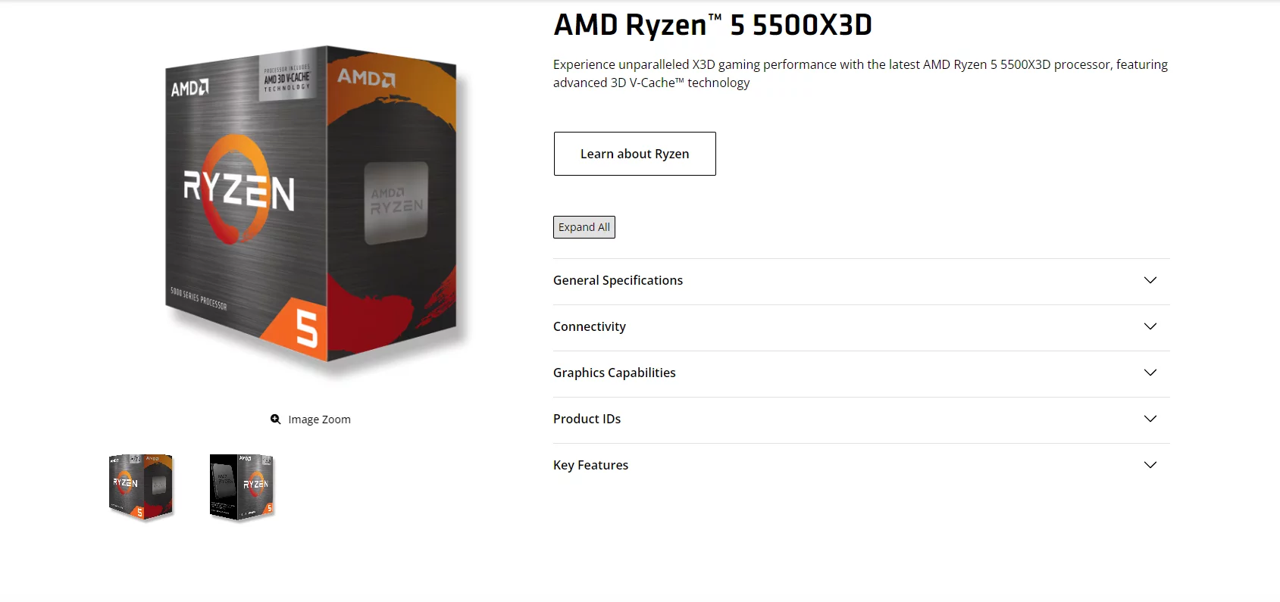The width and height of the screenshot is (1280, 602).
Task: Expand the Graphics Capabilities section
Action: click(x=861, y=373)
